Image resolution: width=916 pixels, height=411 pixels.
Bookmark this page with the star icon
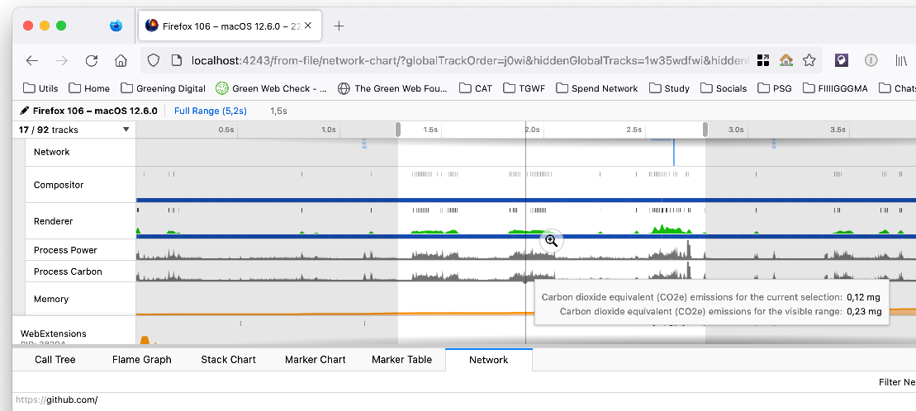(x=809, y=60)
